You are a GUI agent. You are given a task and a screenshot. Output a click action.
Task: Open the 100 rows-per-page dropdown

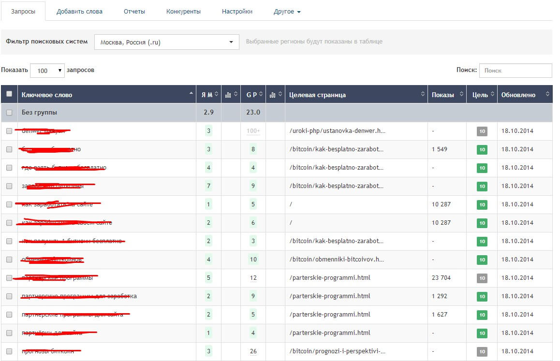pyautogui.click(x=47, y=71)
